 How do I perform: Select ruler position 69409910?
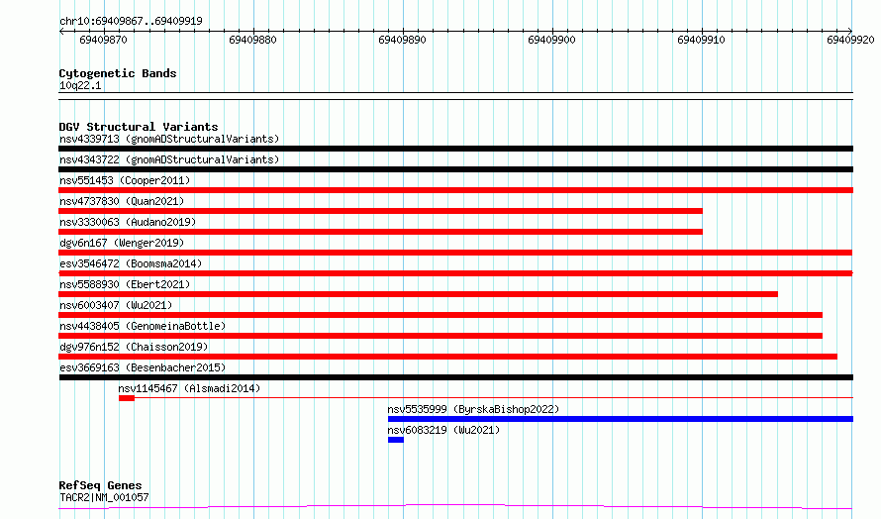701,40
